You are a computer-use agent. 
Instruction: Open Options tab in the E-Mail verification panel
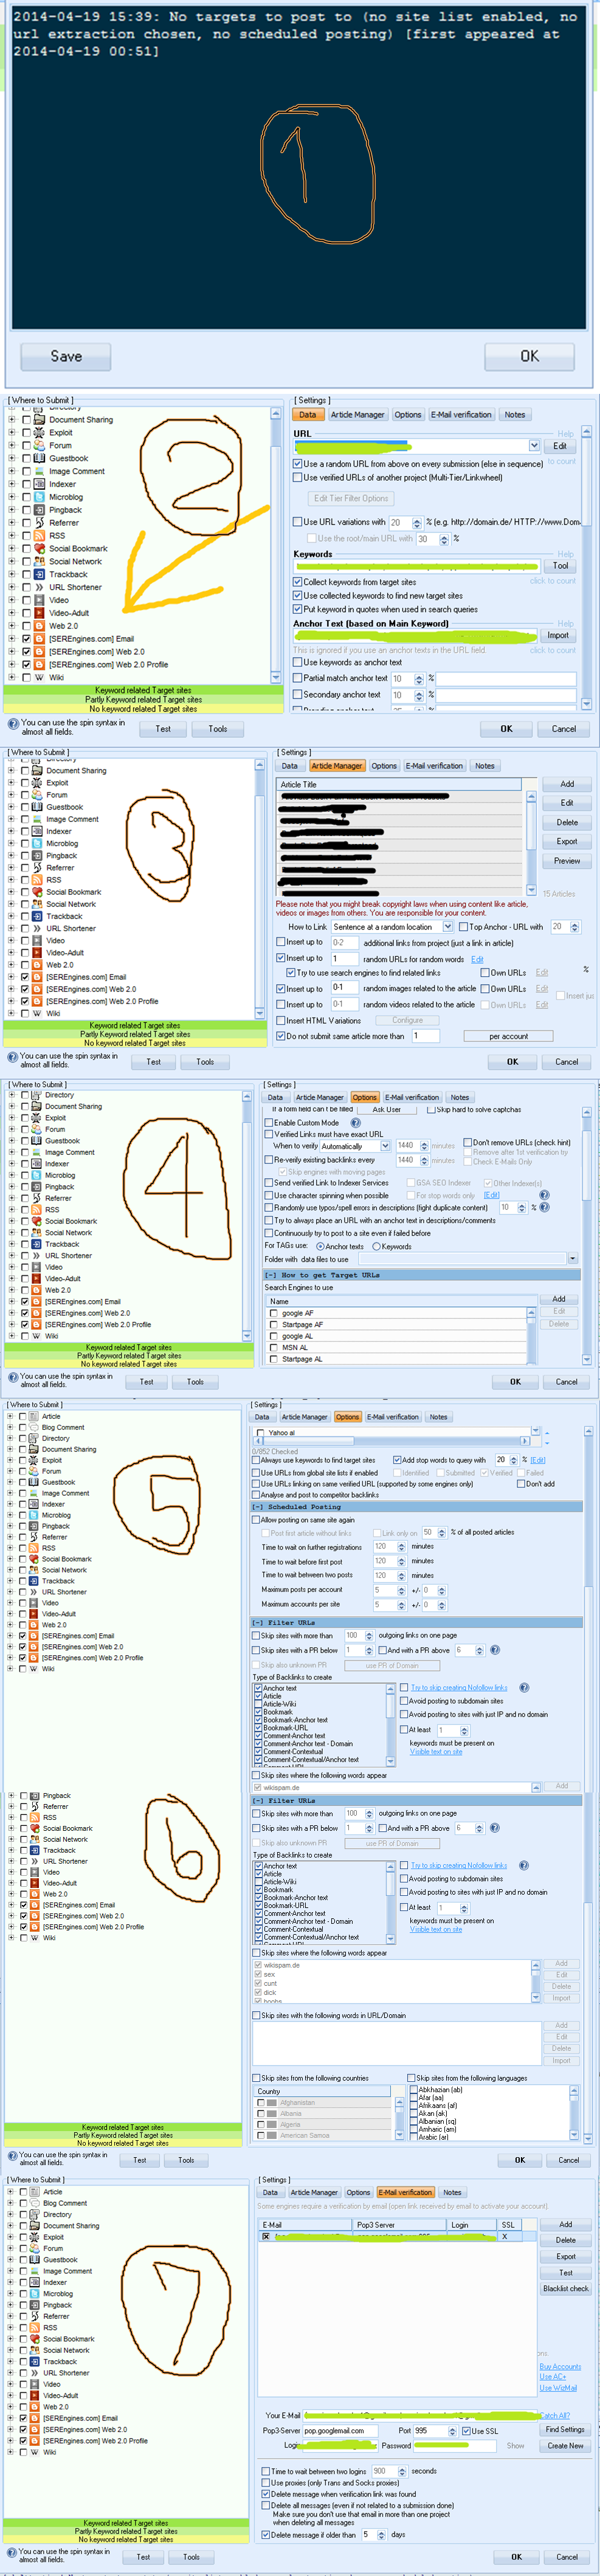coord(358,2193)
